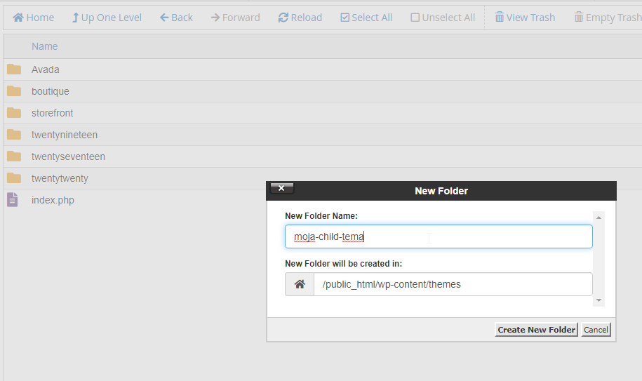The height and width of the screenshot is (381, 642).
Task: Select the Avada folder icon
Action: 14,69
